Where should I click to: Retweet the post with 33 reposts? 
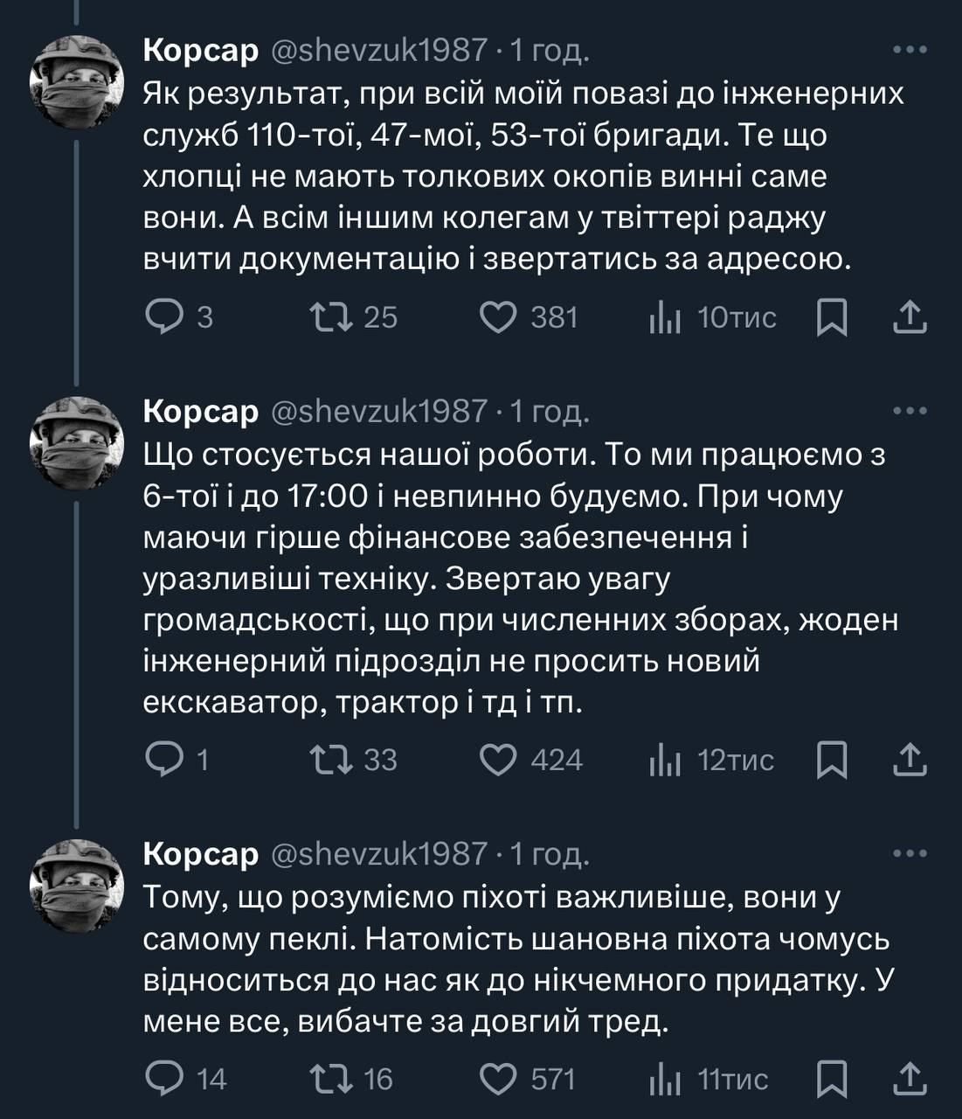[x=333, y=760]
